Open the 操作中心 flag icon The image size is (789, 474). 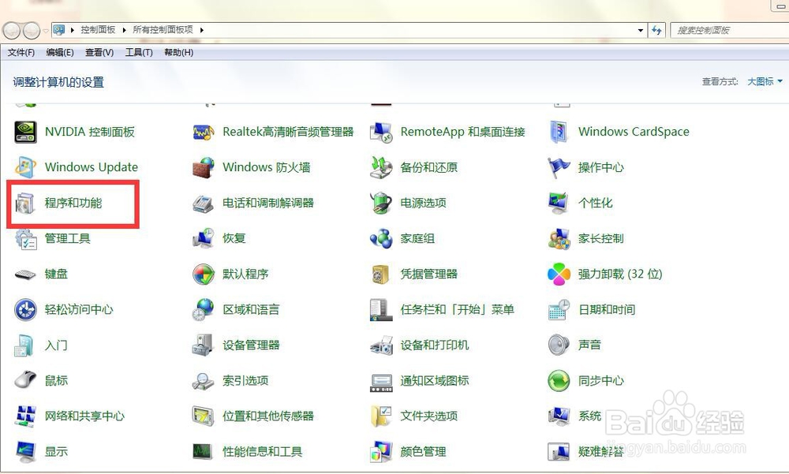pos(559,167)
